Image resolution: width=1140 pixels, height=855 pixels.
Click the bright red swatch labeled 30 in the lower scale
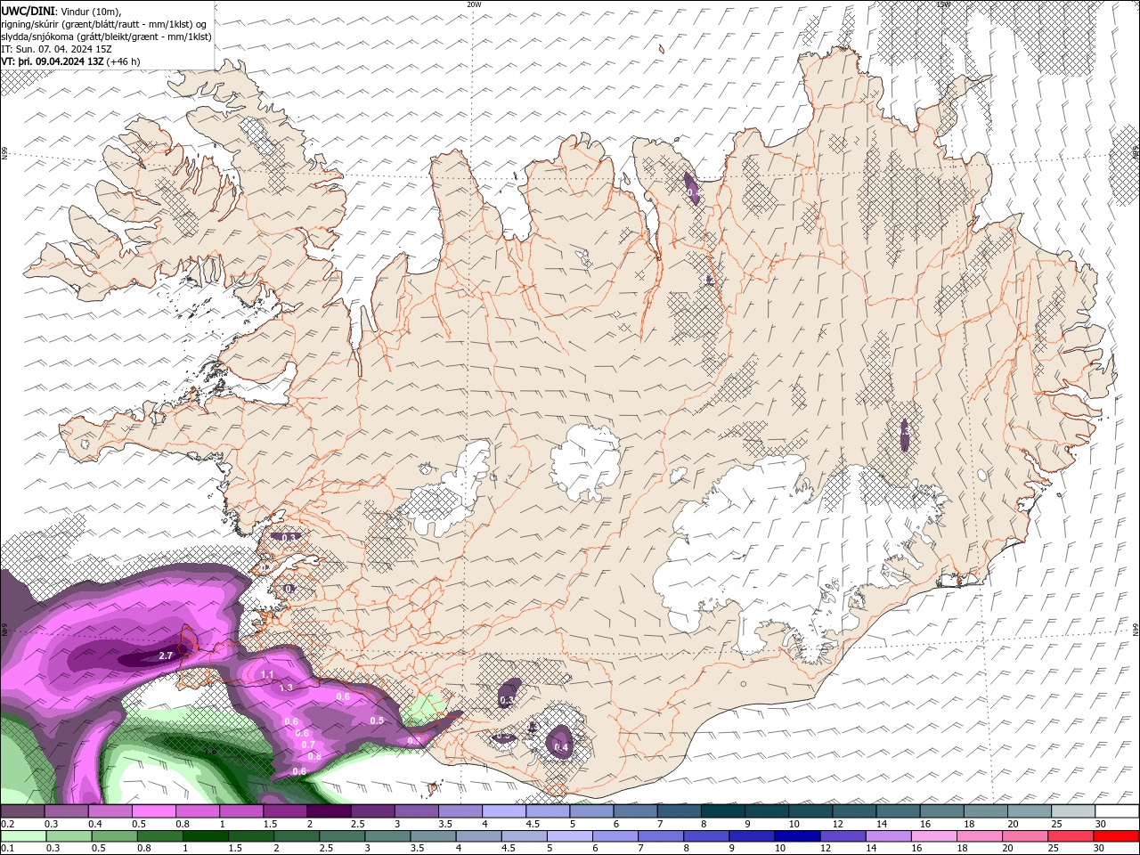(1116, 836)
